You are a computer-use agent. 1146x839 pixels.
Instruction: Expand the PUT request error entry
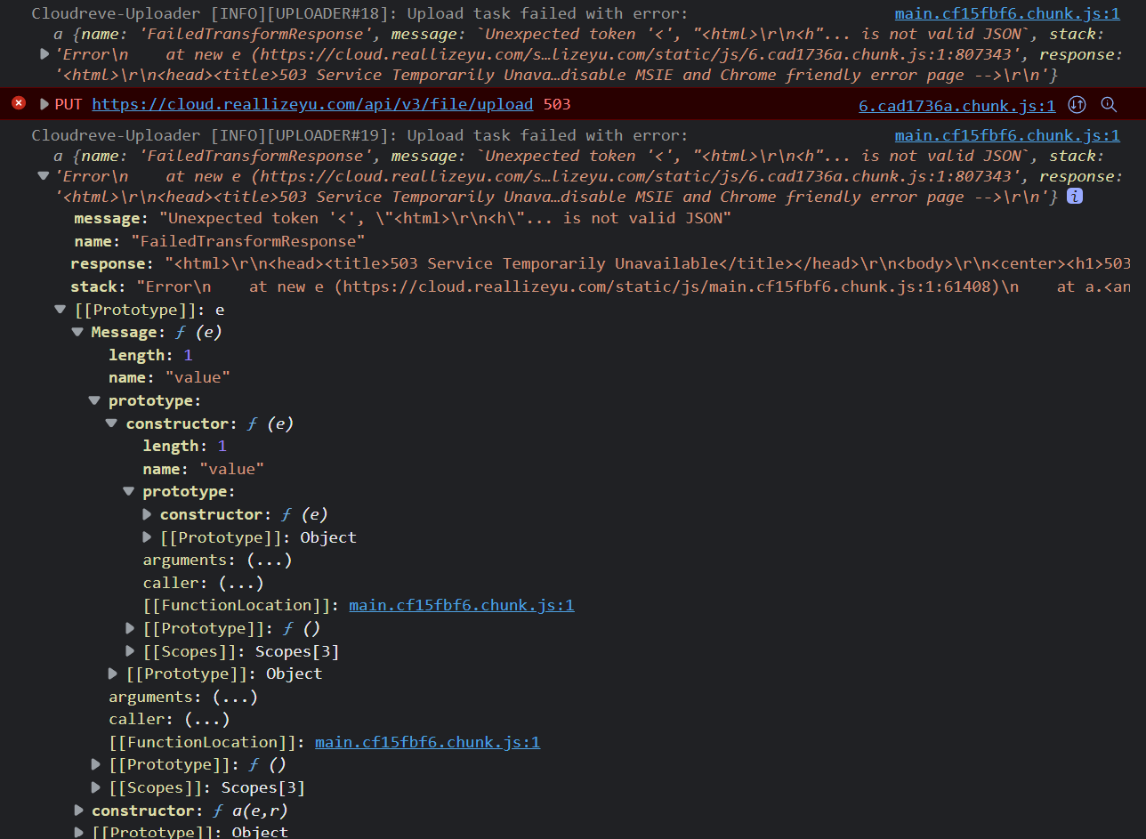44,104
